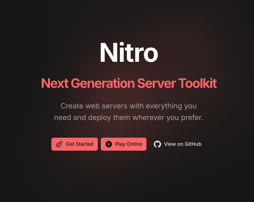Follow the View on GitHub link

point(177,144)
